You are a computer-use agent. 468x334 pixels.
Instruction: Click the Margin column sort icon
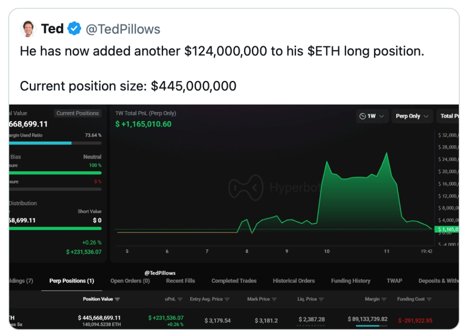click(x=384, y=299)
